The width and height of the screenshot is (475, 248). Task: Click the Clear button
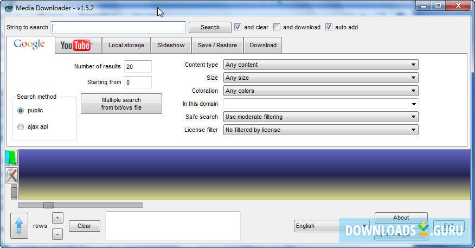[x=84, y=226]
